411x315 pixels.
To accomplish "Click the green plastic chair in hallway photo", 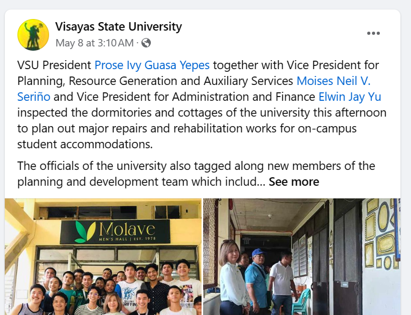I will (301, 302).
